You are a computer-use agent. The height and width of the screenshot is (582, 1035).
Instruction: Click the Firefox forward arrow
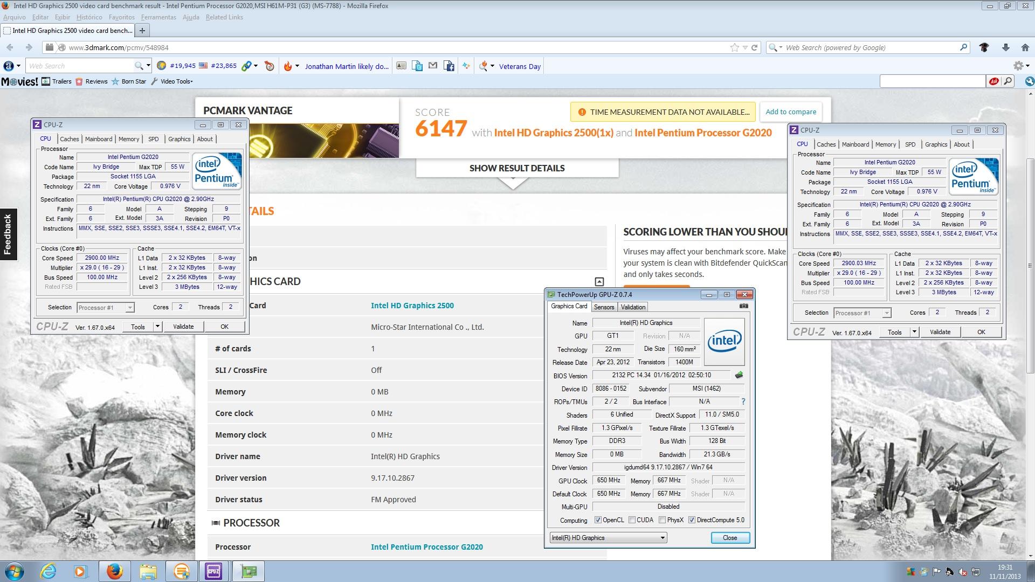point(29,47)
